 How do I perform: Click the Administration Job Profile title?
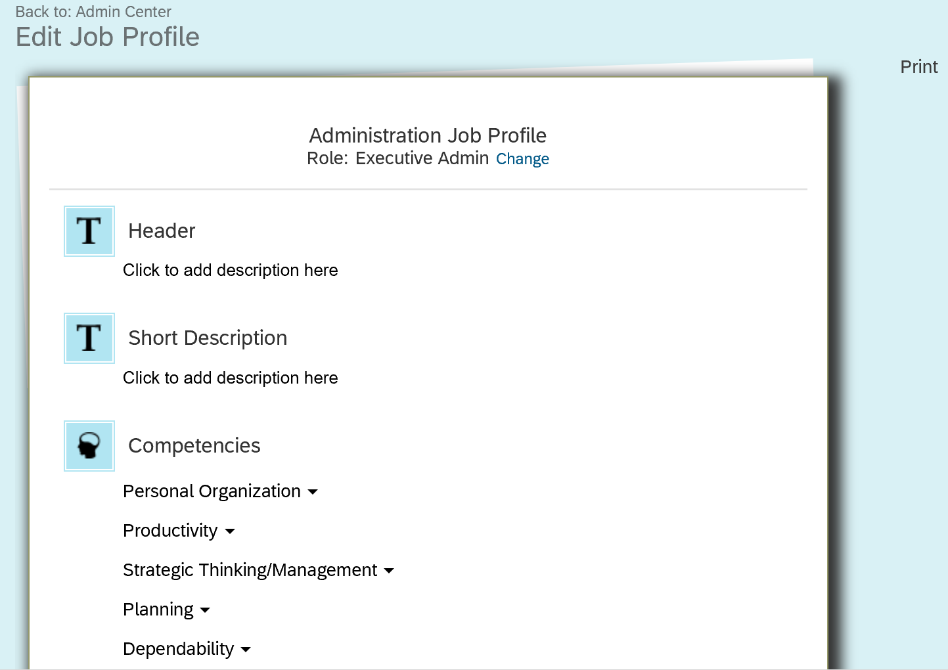click(x=428, y=135)
